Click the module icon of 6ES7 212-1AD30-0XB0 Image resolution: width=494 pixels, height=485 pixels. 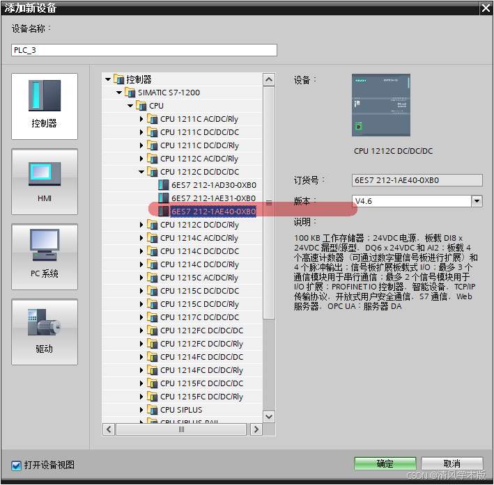click(x=163, y=185)
